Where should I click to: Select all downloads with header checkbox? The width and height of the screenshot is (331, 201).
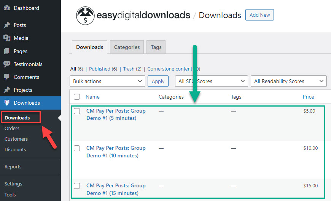click(77, 97)
